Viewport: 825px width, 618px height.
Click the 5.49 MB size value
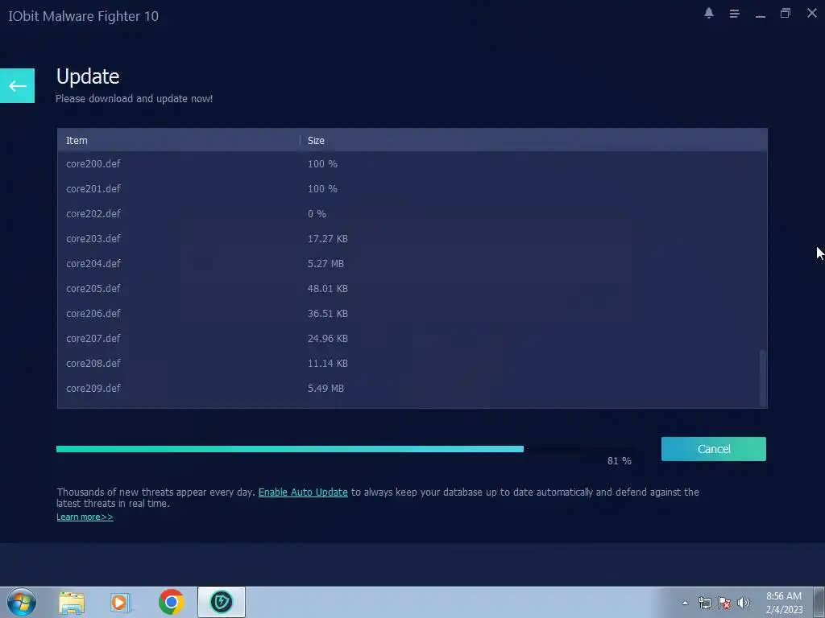point(325,389)
